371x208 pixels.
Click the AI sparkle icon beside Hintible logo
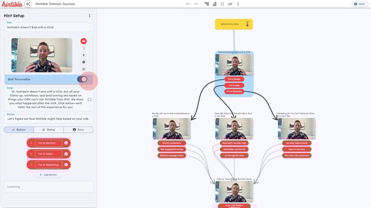click(x=28, y=4)
